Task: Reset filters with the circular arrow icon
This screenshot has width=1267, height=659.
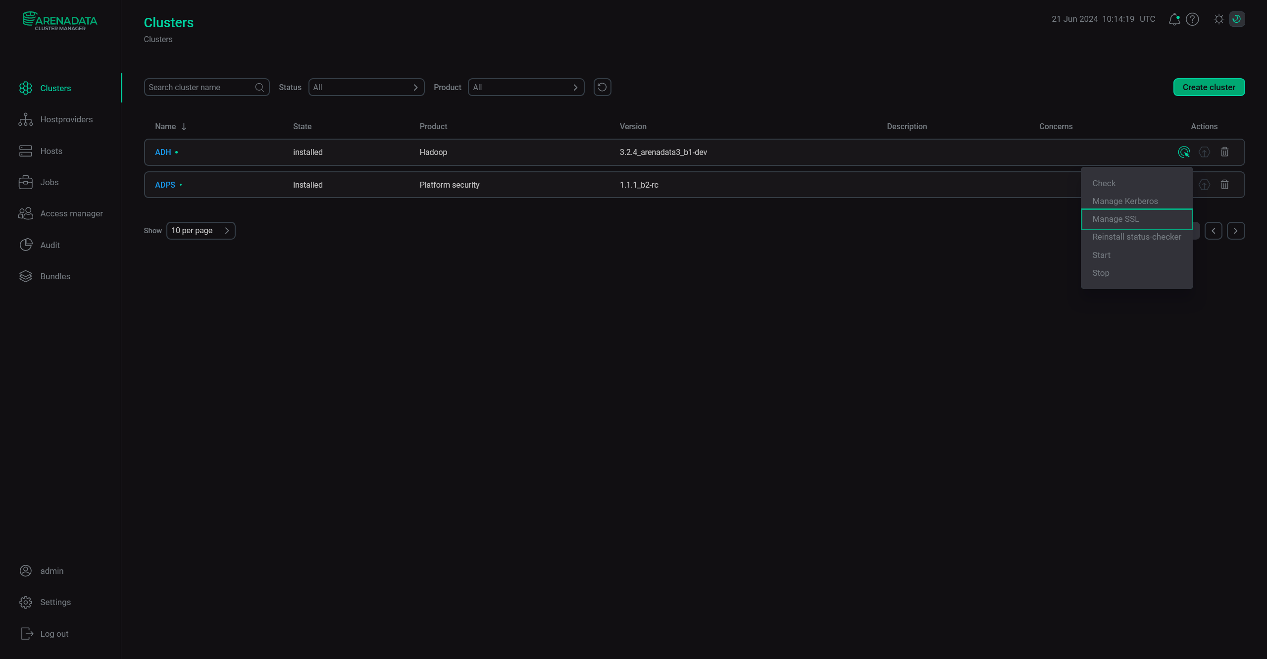Action: tap(602, 87)
